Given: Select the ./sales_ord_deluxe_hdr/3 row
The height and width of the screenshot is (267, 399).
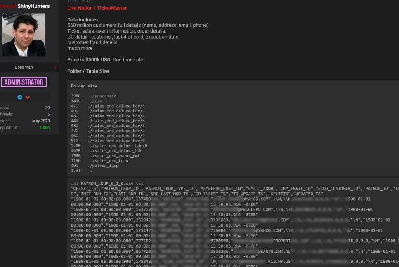Looking at the screenshot, I should 108,106.
